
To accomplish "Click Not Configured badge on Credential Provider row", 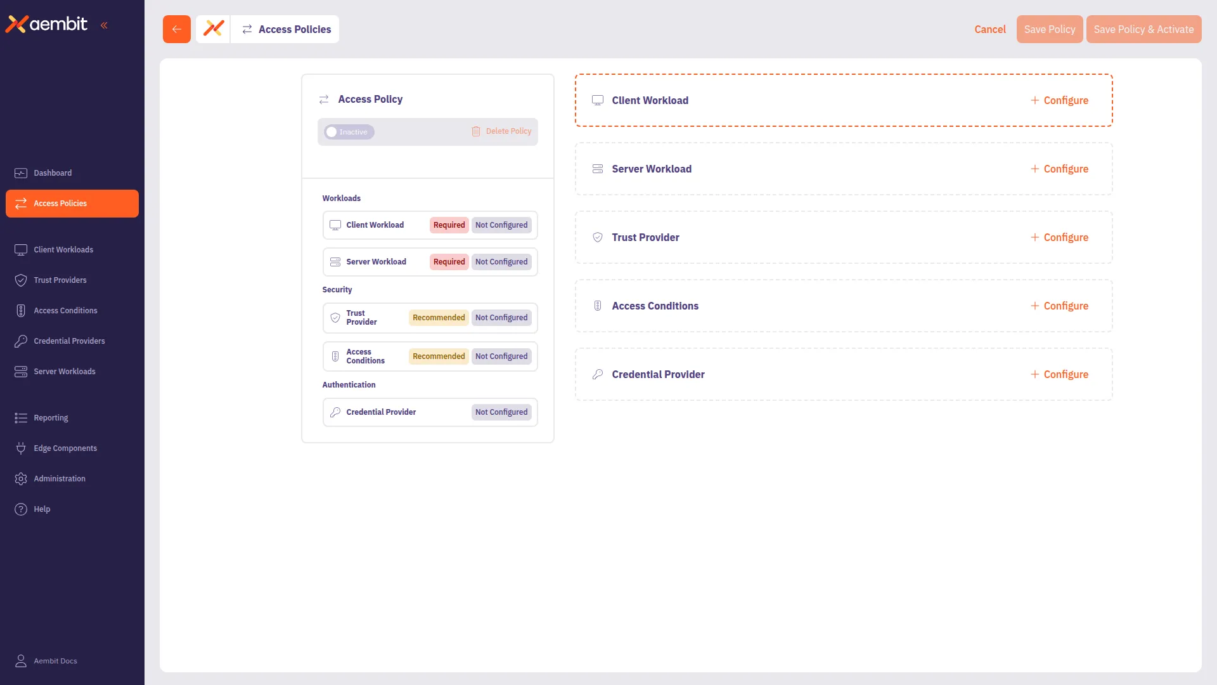I will [501, 412].
